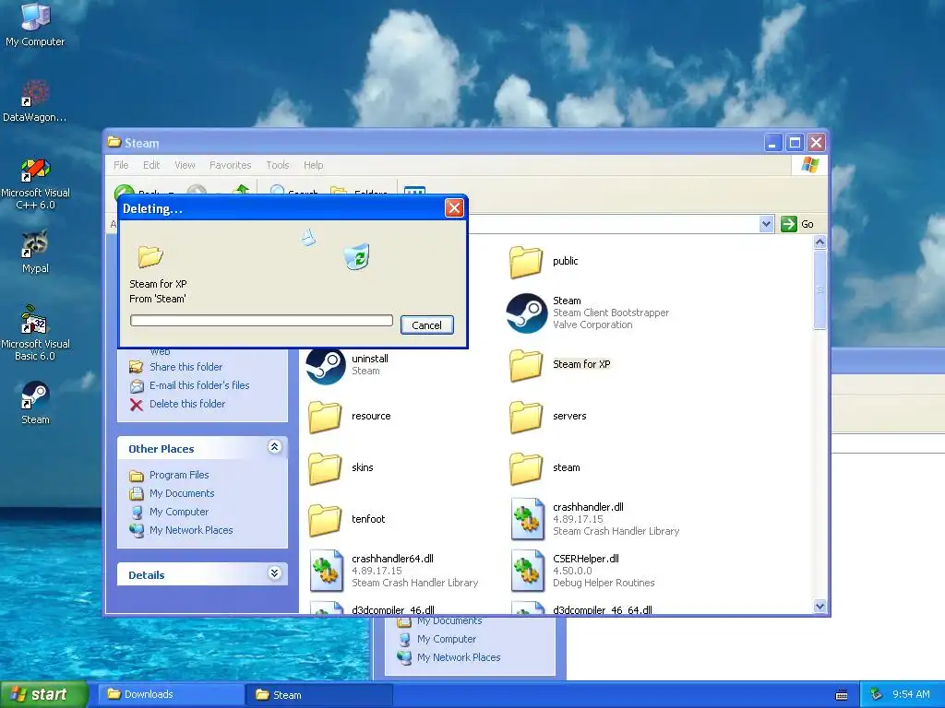The width and height of the screenshot is (945, 708).
Task: Click the Up folder toolbar icon
Action: (x=241, y=190)
